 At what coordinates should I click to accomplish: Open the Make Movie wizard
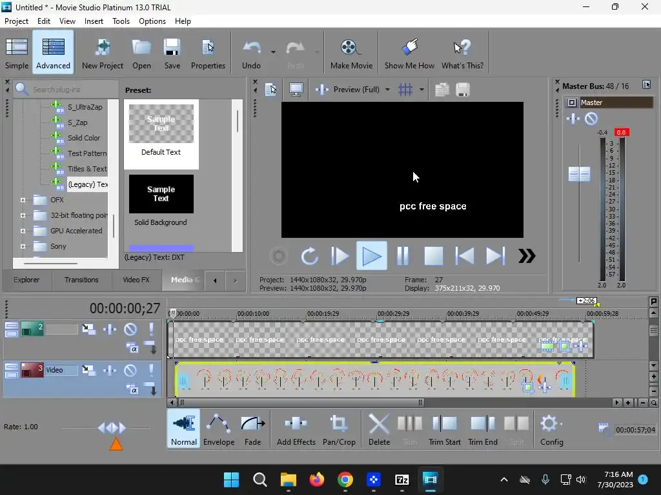coord(351,53)
